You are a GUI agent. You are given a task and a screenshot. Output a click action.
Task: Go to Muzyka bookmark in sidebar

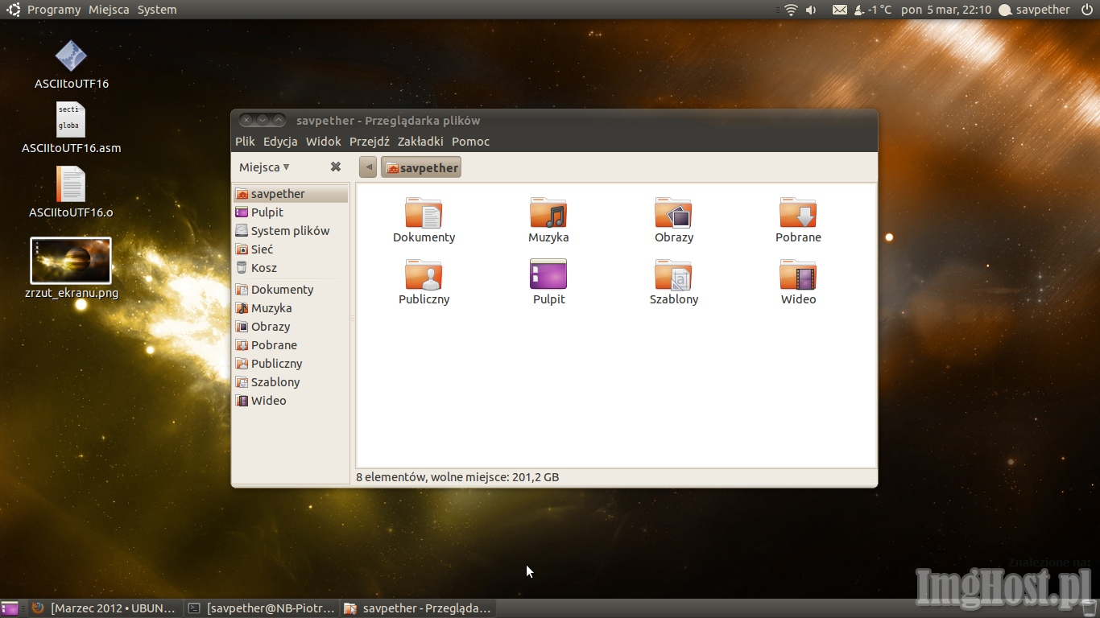291,308
